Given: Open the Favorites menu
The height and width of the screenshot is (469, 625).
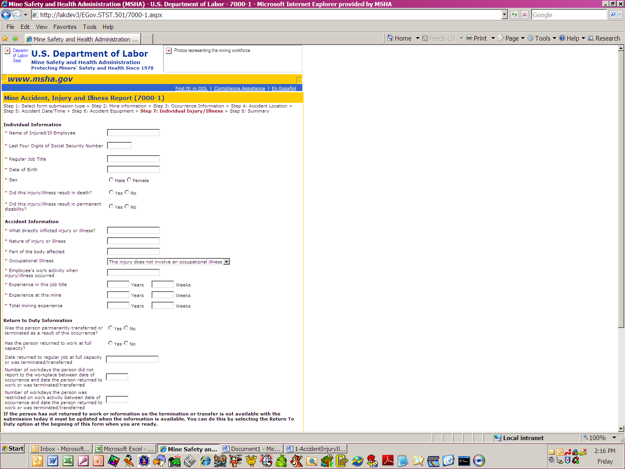Looking at the screenshot, I should 65,27.
